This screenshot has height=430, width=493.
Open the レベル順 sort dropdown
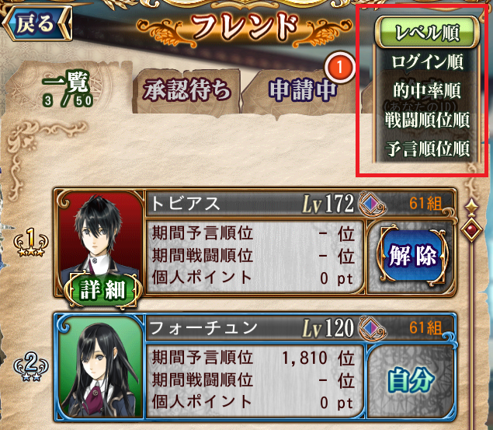(428, 32)
